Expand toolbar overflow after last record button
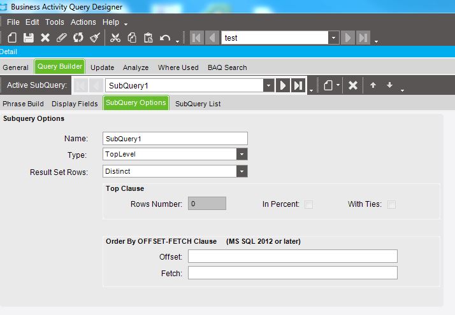The height and width of the screenshot is (315, 455). [377, 42]
